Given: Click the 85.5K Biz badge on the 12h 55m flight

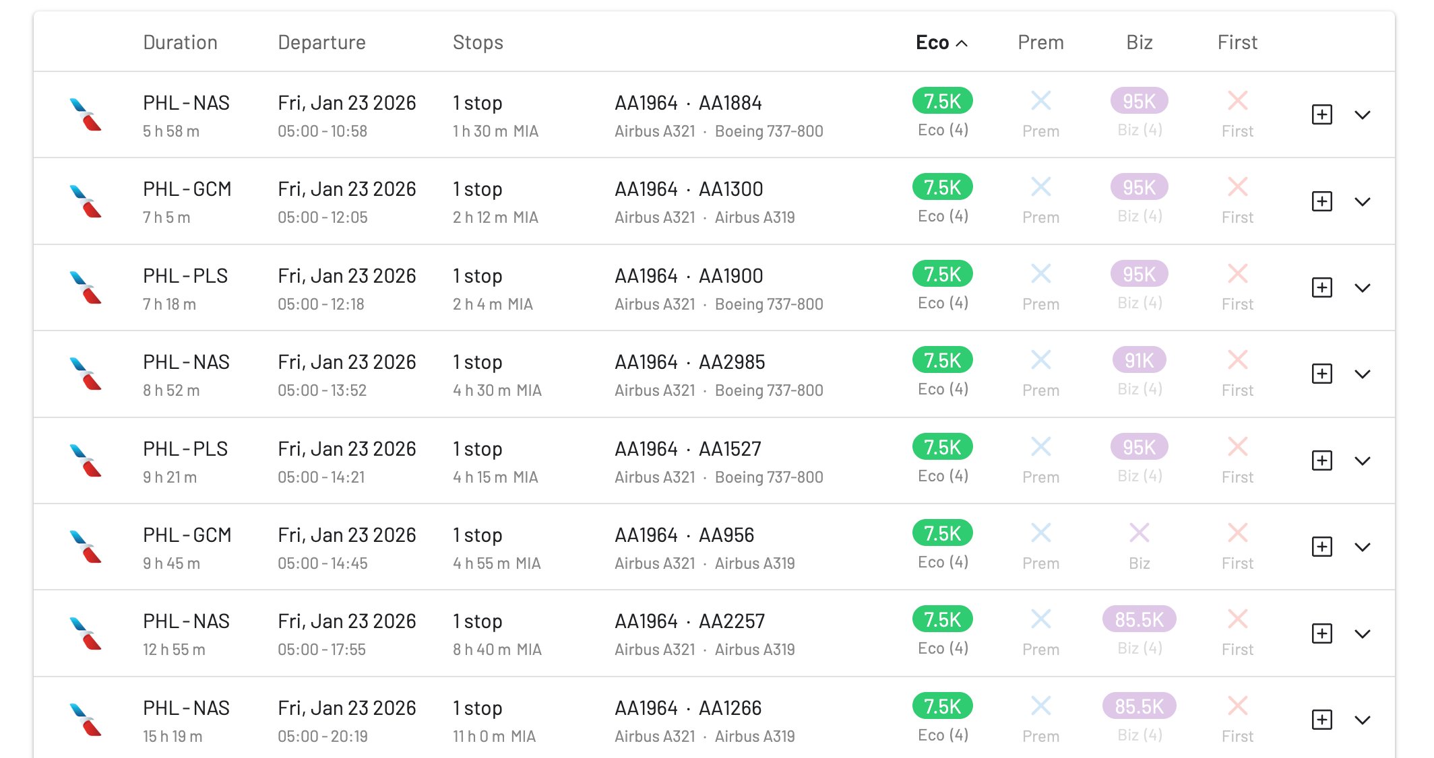Looking at the screenshot, I should coord(1138,619).
